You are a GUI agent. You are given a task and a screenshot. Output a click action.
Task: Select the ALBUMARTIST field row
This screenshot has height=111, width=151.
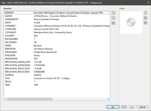point(57,19)
